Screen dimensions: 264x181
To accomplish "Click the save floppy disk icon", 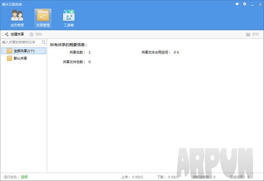I will point(248,34).
